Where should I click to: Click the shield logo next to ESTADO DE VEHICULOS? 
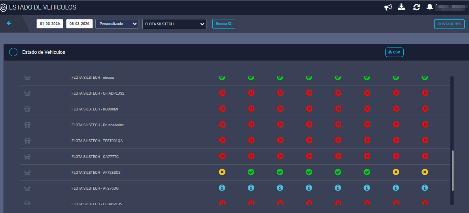4,8
